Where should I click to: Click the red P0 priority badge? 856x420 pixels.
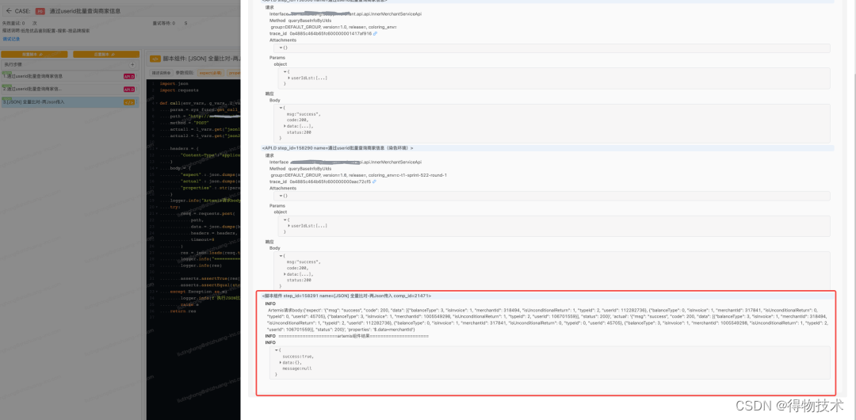40,11
